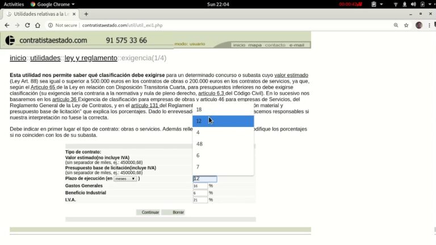The image size is (436, 245).
Task: Click the contratistaestado.com logo icon
Action: (x=10, y=40)
